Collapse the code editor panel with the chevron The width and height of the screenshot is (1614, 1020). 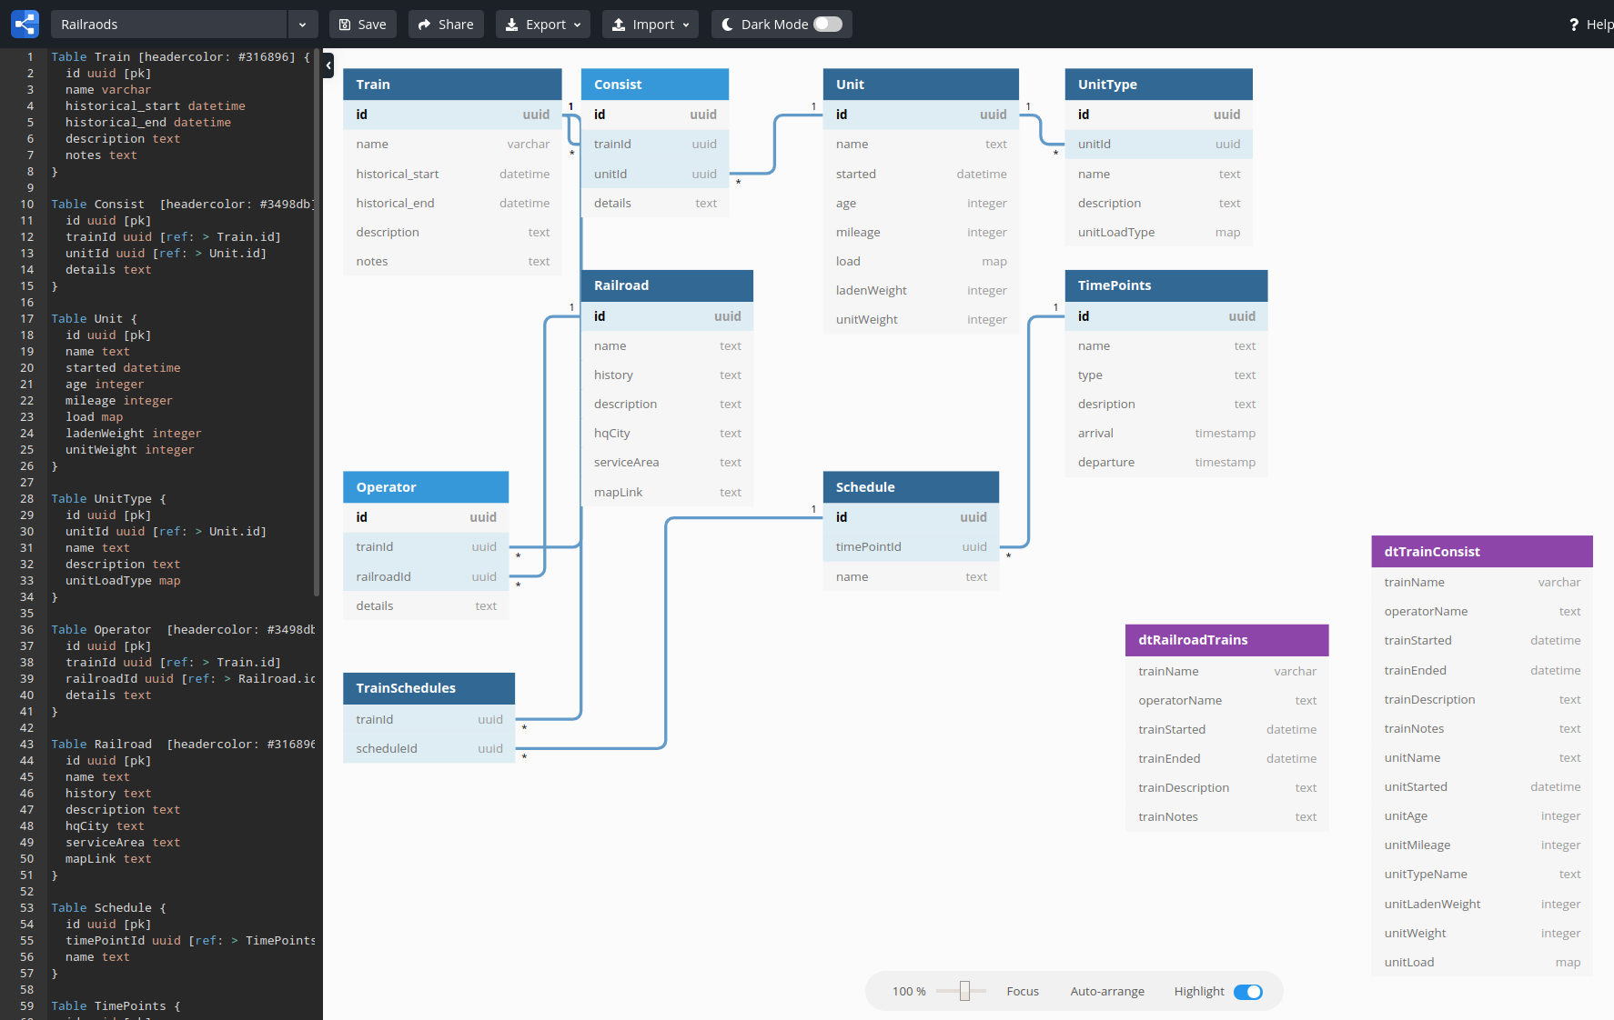(x=328, y=65)
